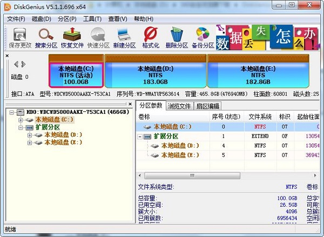Select HD0:WDCWD5000AAKX-753CA1 in the tree

78,112
